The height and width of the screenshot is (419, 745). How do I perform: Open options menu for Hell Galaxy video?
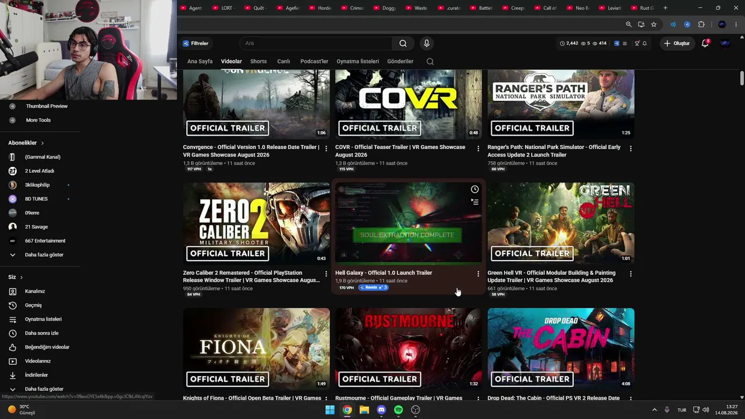click(478, 274)
